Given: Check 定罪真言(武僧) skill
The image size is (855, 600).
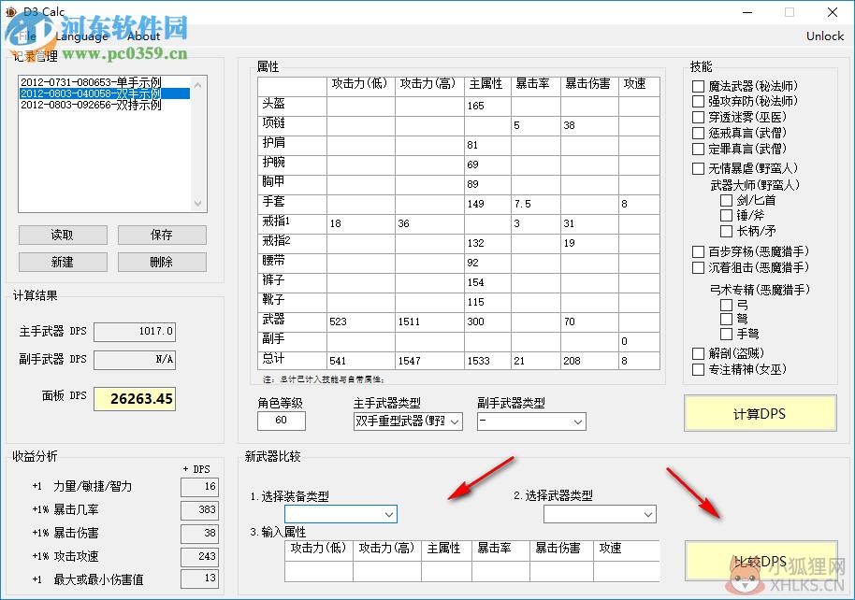Looking at the screenshot, I should click(698, 149).
